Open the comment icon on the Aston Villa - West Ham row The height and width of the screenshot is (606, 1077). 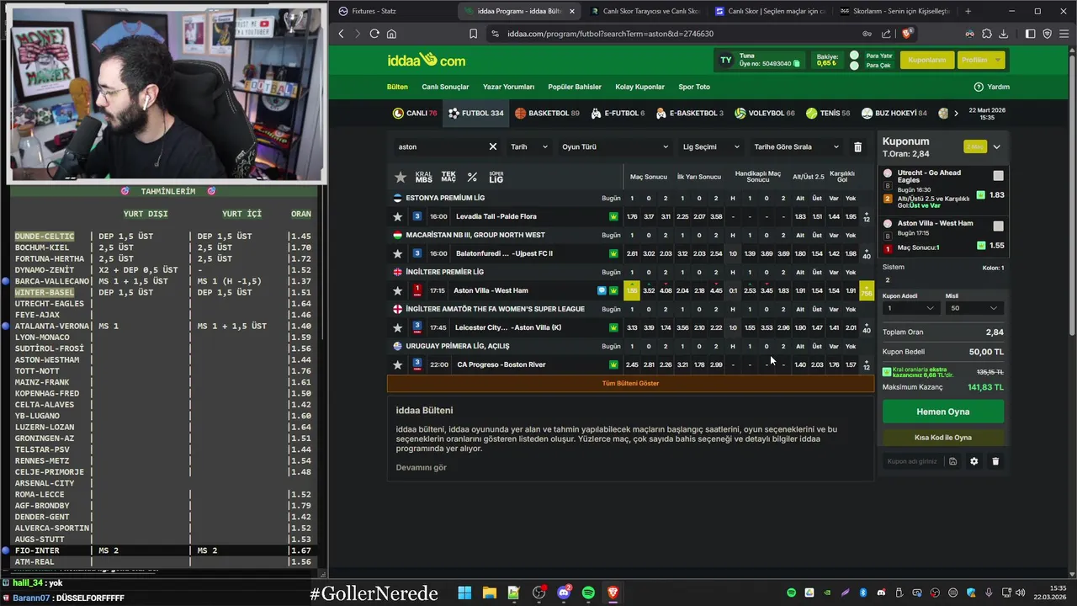point(602,290)
